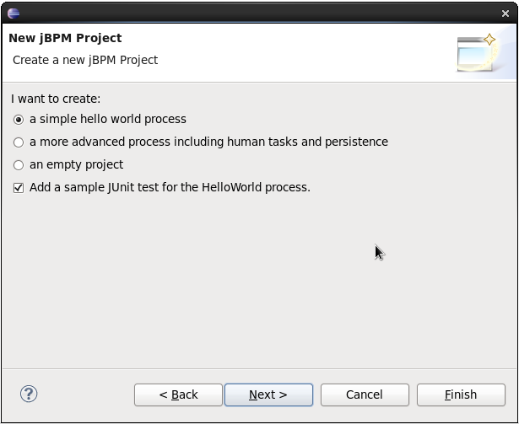Click the "a simple hello world process" label
Image resolution: width=519 pixels, height=424 pixels.
click(x=108, y=120)
